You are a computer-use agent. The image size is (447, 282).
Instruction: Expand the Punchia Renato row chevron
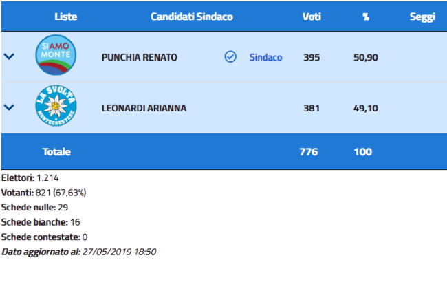(10, 57)
